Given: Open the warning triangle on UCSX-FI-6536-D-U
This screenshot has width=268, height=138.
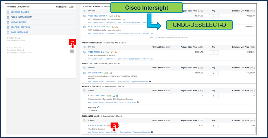Looking at the screenshot, I should [x=116, y=52].
